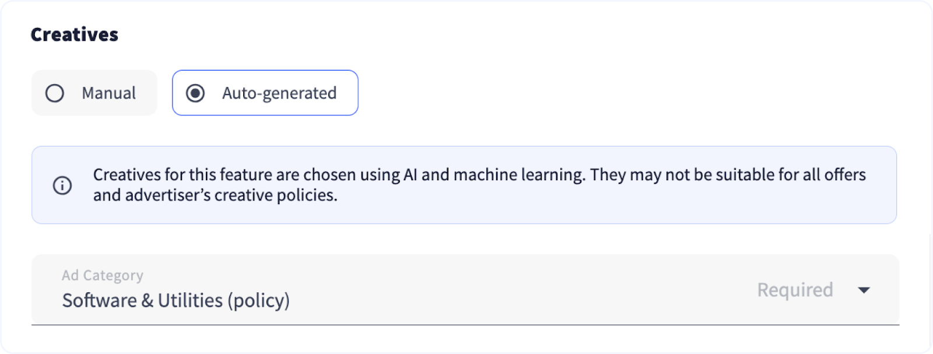Viewport: 933px width, 354px height.
Task: Click the Auto-generated radio circle
Action: (x=195, y=93)
